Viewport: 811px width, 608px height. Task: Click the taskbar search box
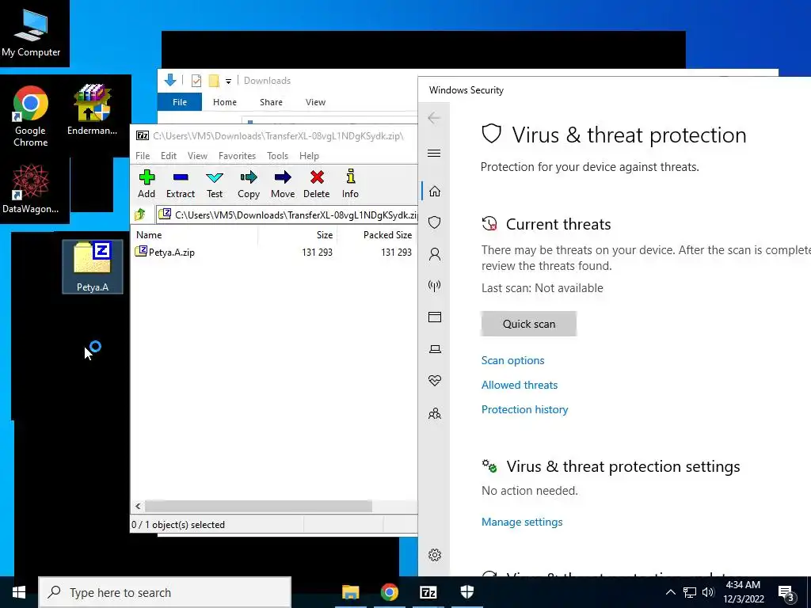[x=165, y=592]
